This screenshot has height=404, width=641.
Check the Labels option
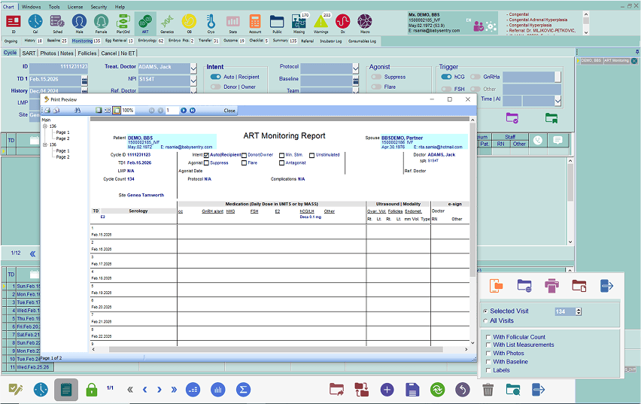(488, 370)
